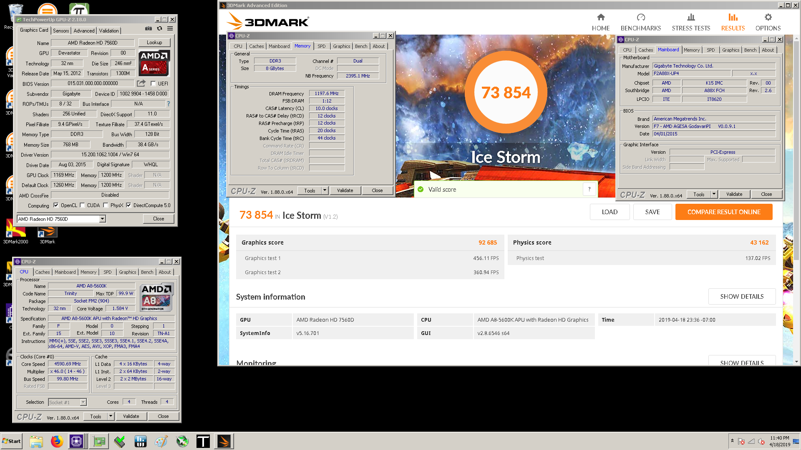Open 3DMark OPTIONS
801x450 pixels.
click(x=768, y=22)
